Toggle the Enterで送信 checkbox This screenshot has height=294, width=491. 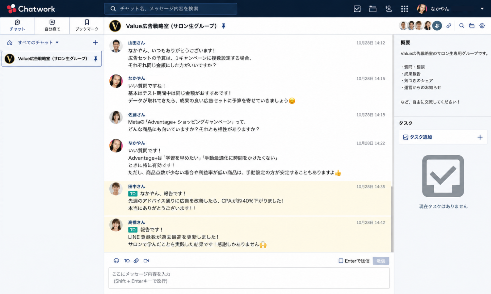click(x=341, y=261)
